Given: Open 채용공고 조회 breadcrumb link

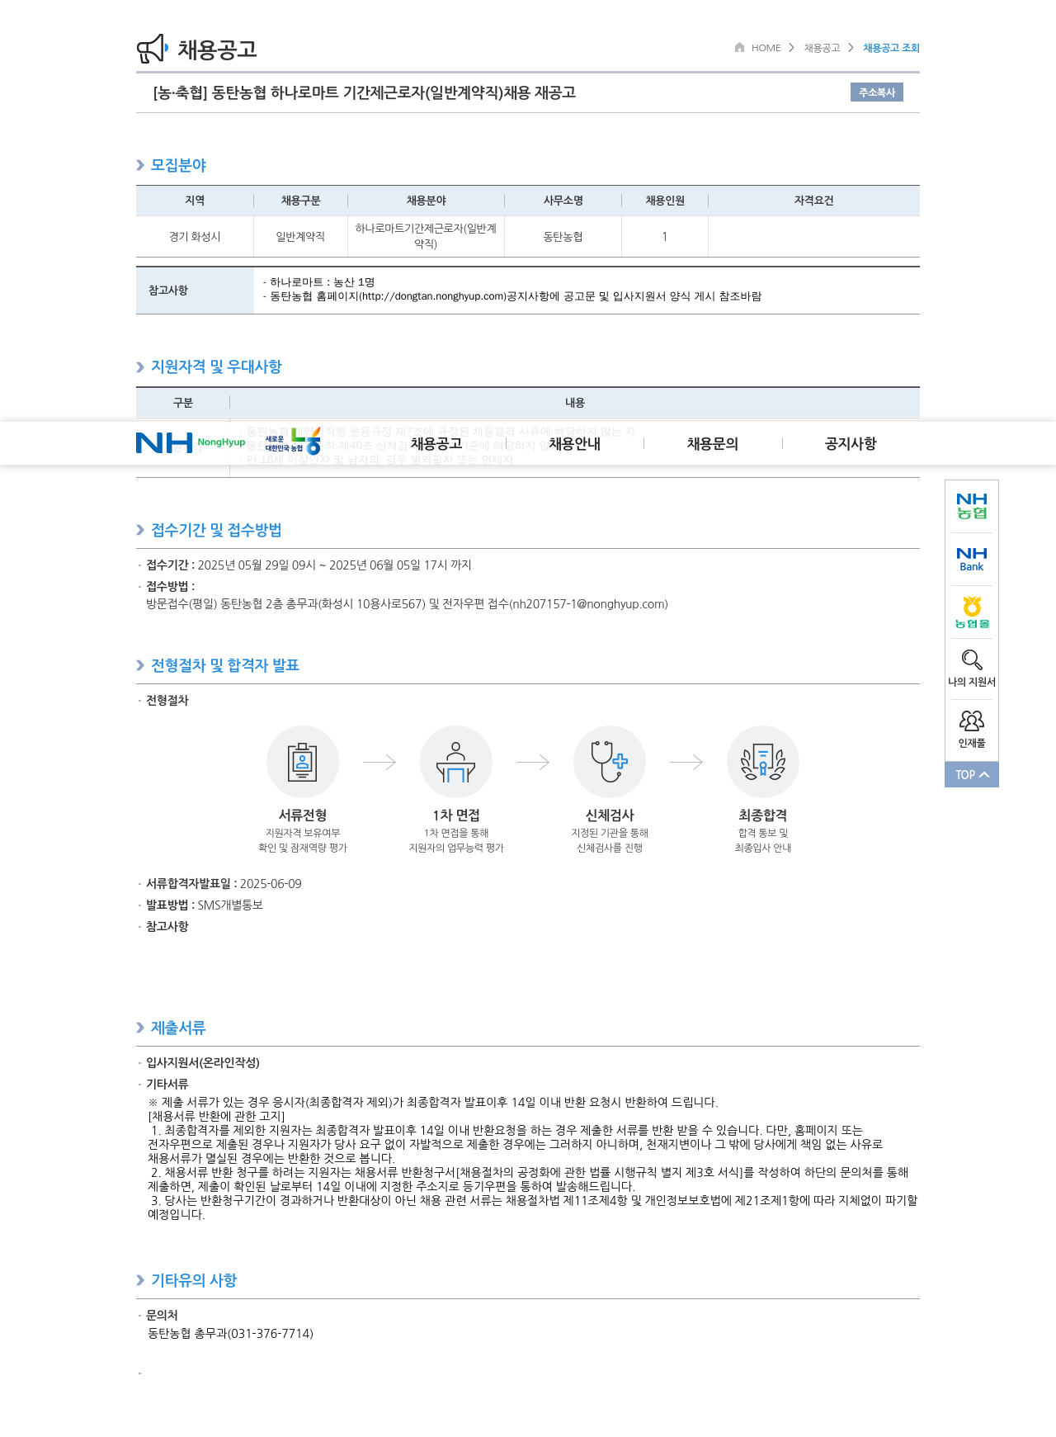Looking at the screenshot, I should [x=891, y=48].
